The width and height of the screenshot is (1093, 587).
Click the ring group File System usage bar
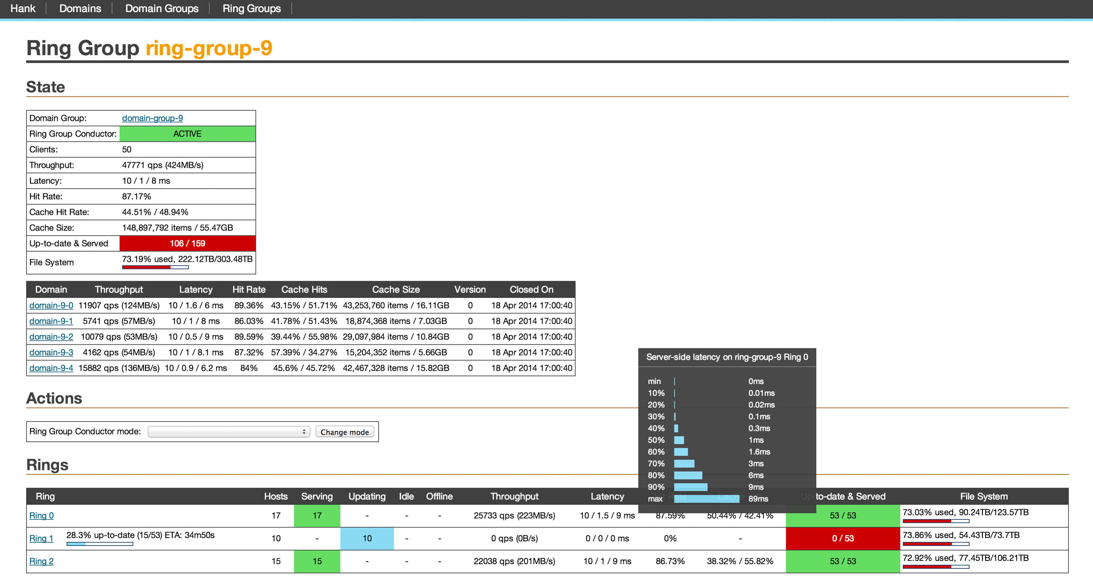(x=155, y=267)
